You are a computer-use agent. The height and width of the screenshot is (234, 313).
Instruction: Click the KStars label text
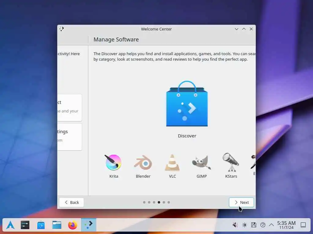pyautogui.click(x=231, y=176)
